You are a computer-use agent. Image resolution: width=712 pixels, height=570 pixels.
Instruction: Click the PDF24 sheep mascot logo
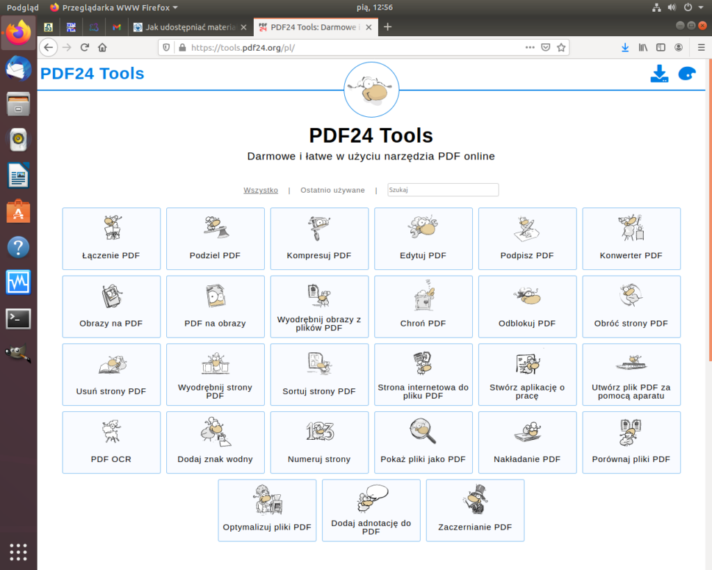click(371, 90)
